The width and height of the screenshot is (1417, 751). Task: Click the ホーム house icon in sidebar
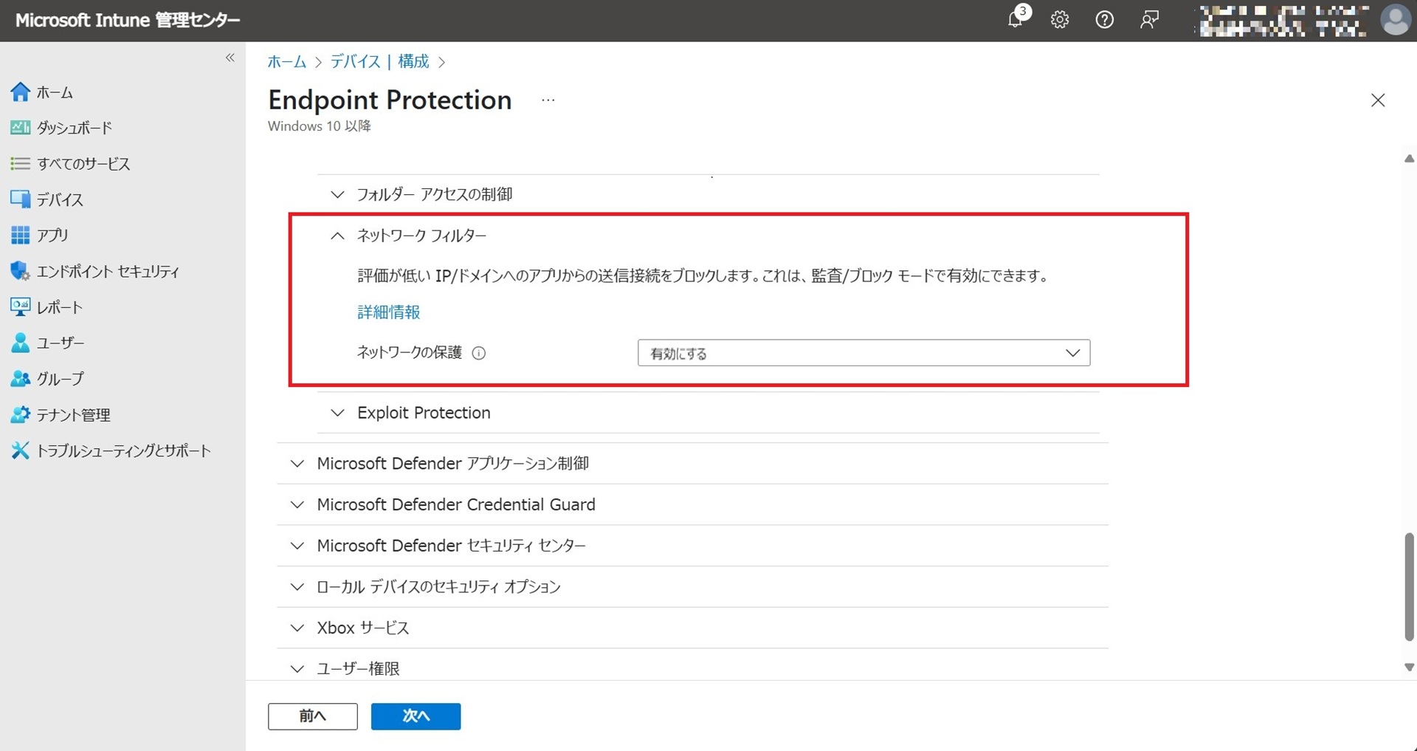coord(21,92)
